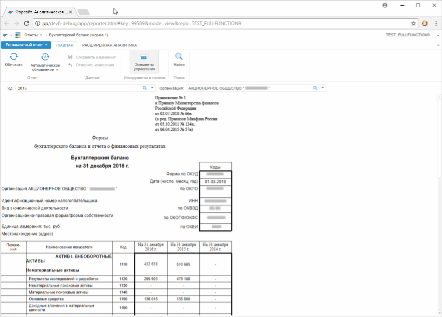Click the code cell 1140
The width and height of the screenshot is (442, 317).
[x=123, y=292]
